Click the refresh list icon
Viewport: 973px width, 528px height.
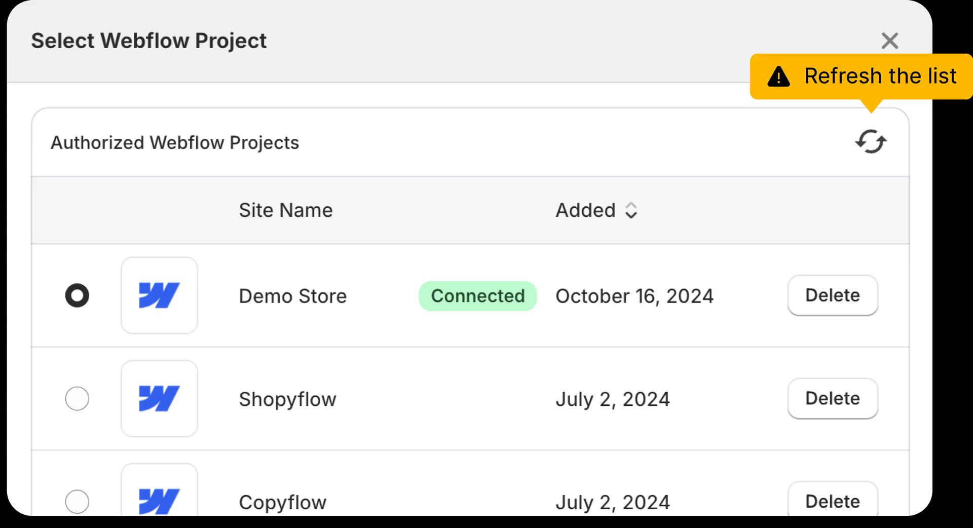(871, 142)
